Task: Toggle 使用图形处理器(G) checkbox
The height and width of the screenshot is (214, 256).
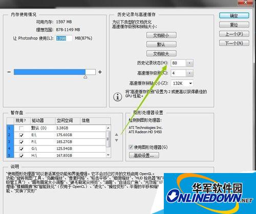Action: click(131, 147)
